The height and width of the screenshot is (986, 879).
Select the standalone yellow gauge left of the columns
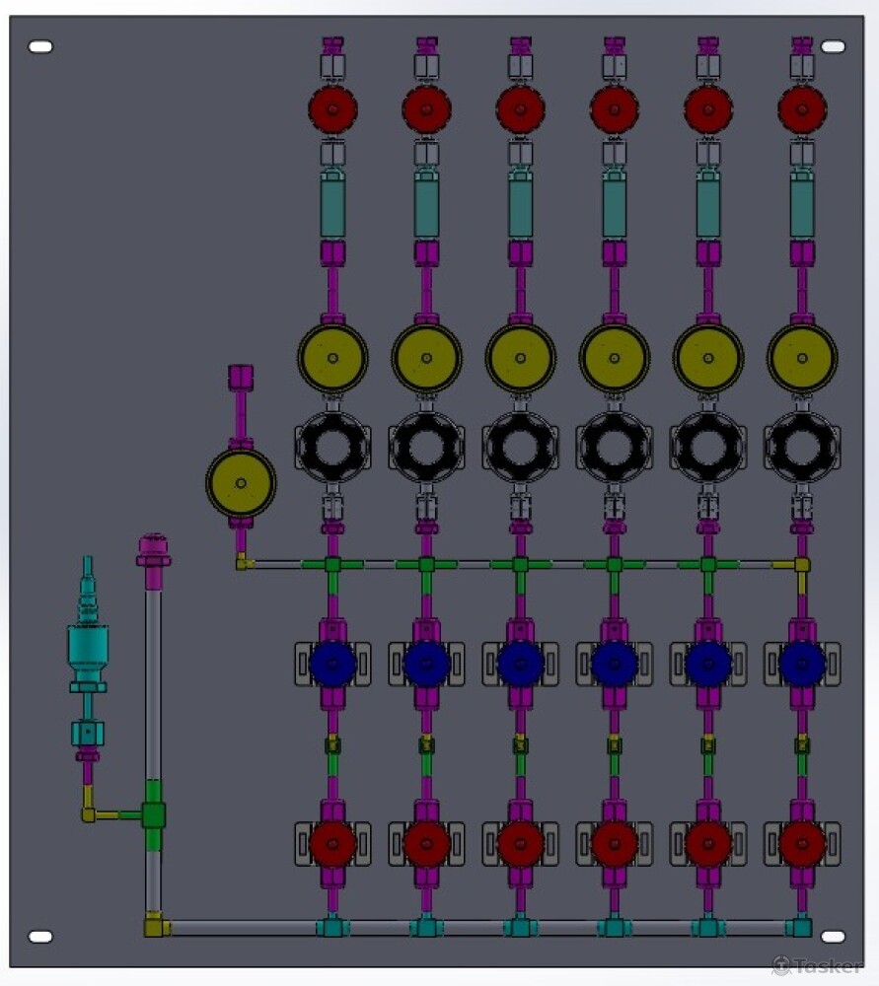pyautogui.click(x=241, y=483)
